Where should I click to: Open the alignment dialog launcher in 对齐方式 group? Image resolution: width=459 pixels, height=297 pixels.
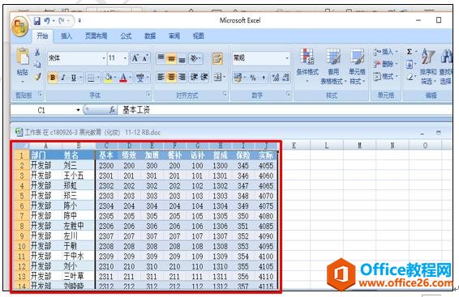tap(225, 94)
